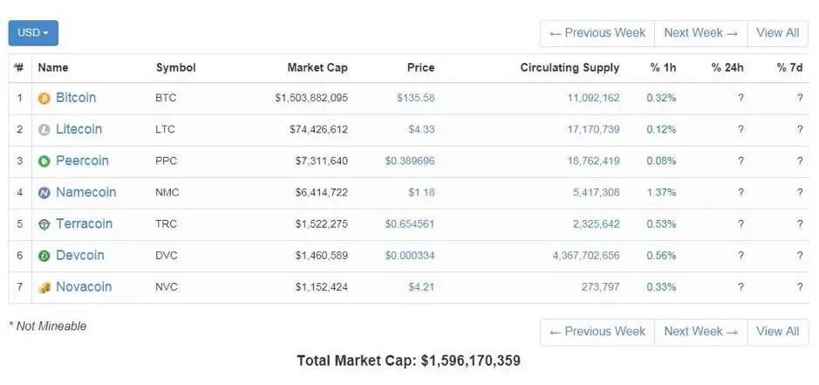This screenshot has height=385, width=819.
Task: Open the Litecoin name link
Action: click(x=78, y=129)
